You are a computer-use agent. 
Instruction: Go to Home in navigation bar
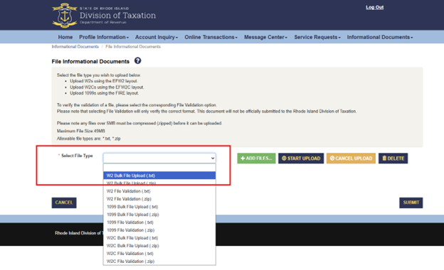[65, 37]
